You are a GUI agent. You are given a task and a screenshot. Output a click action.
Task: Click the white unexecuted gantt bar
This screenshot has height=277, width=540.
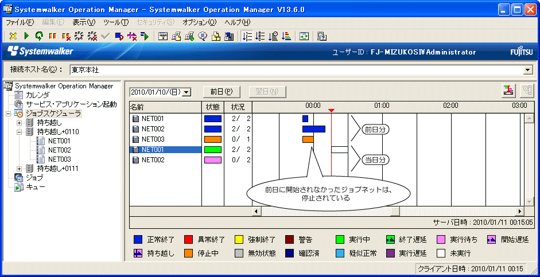pyautogui.click(x=340, y=150)
